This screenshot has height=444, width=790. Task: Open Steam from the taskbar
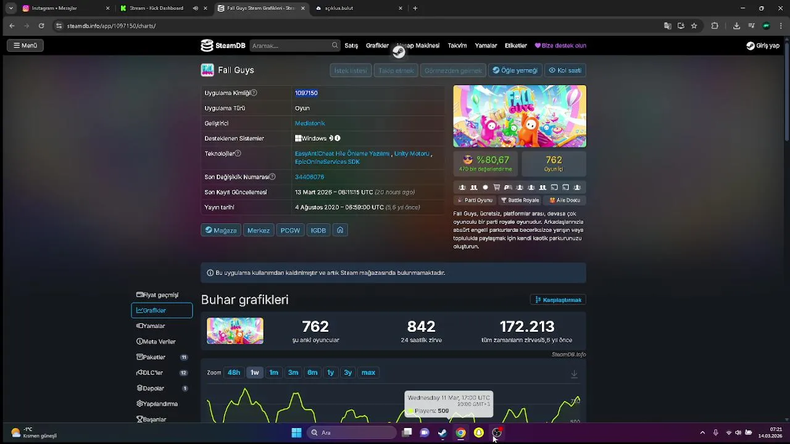tap(443, 432)
